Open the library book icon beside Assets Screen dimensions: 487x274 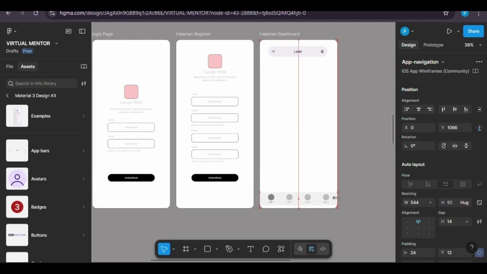click(x=84, y=67)
